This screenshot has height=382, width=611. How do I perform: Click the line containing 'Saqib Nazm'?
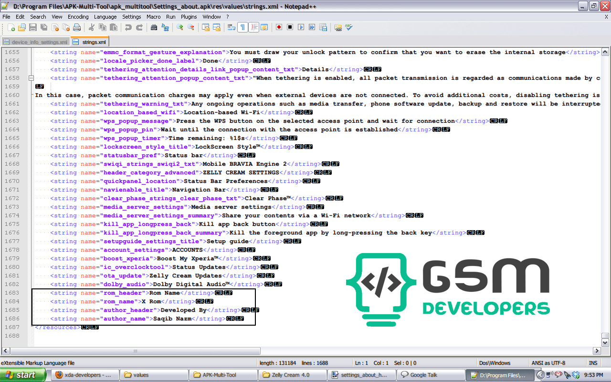tap(147, 318)
